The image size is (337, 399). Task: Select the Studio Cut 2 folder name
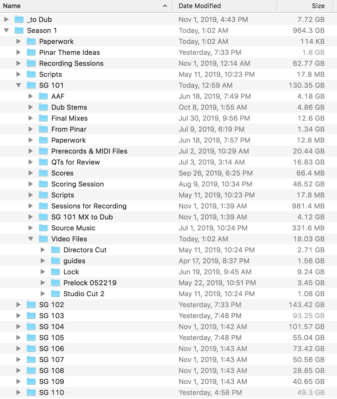click(x=84, y=294)
